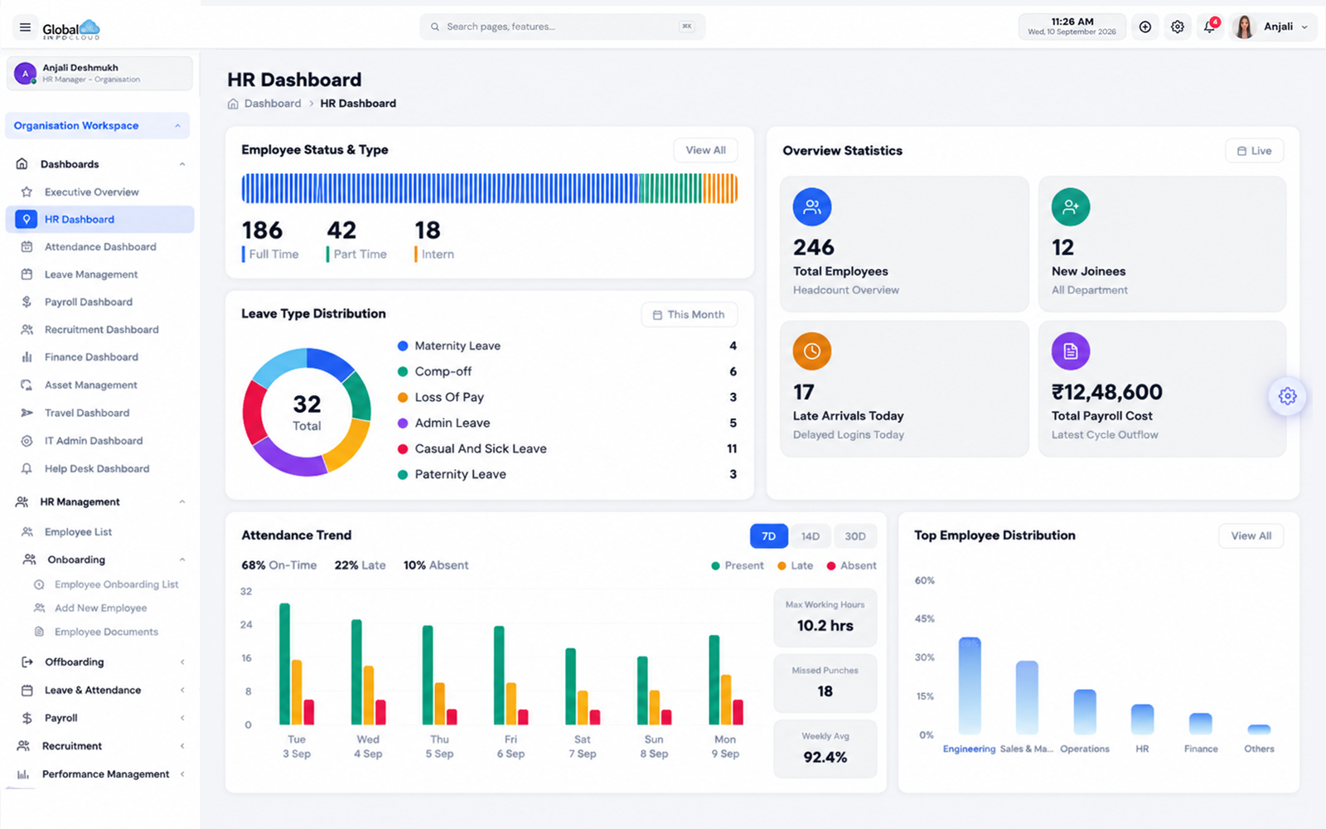Toggle the Absent legend series
1326x829 pixels.
click(851, 565)
